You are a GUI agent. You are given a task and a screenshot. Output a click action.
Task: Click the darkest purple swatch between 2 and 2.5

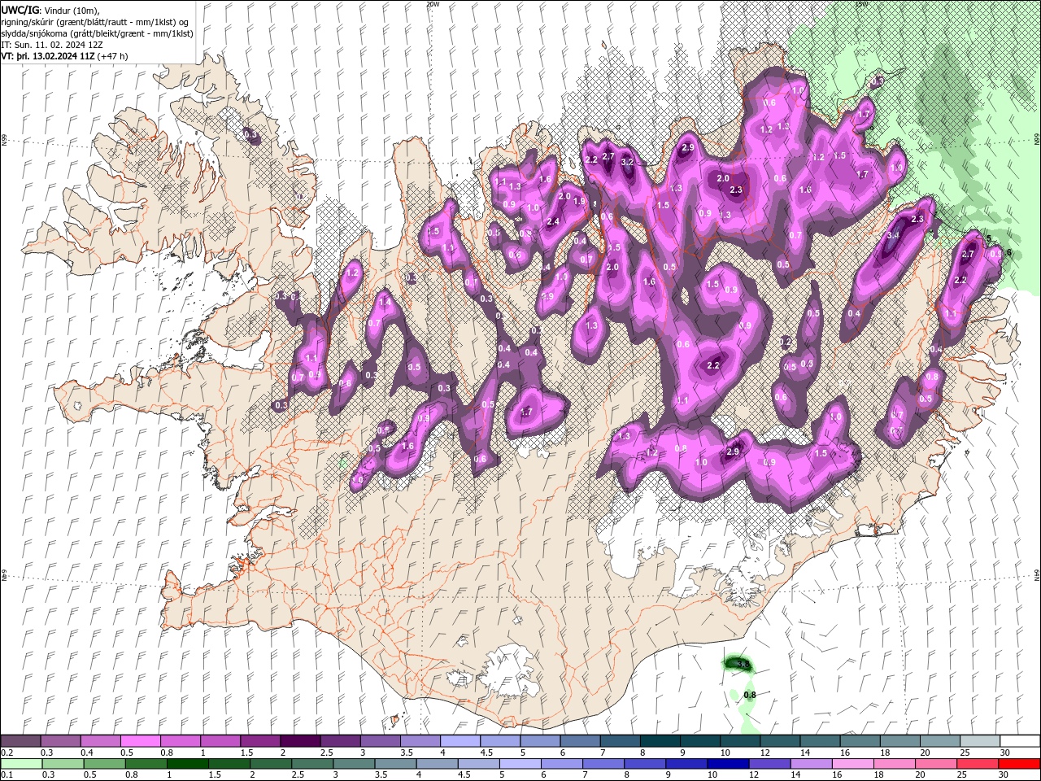(300, 741)
